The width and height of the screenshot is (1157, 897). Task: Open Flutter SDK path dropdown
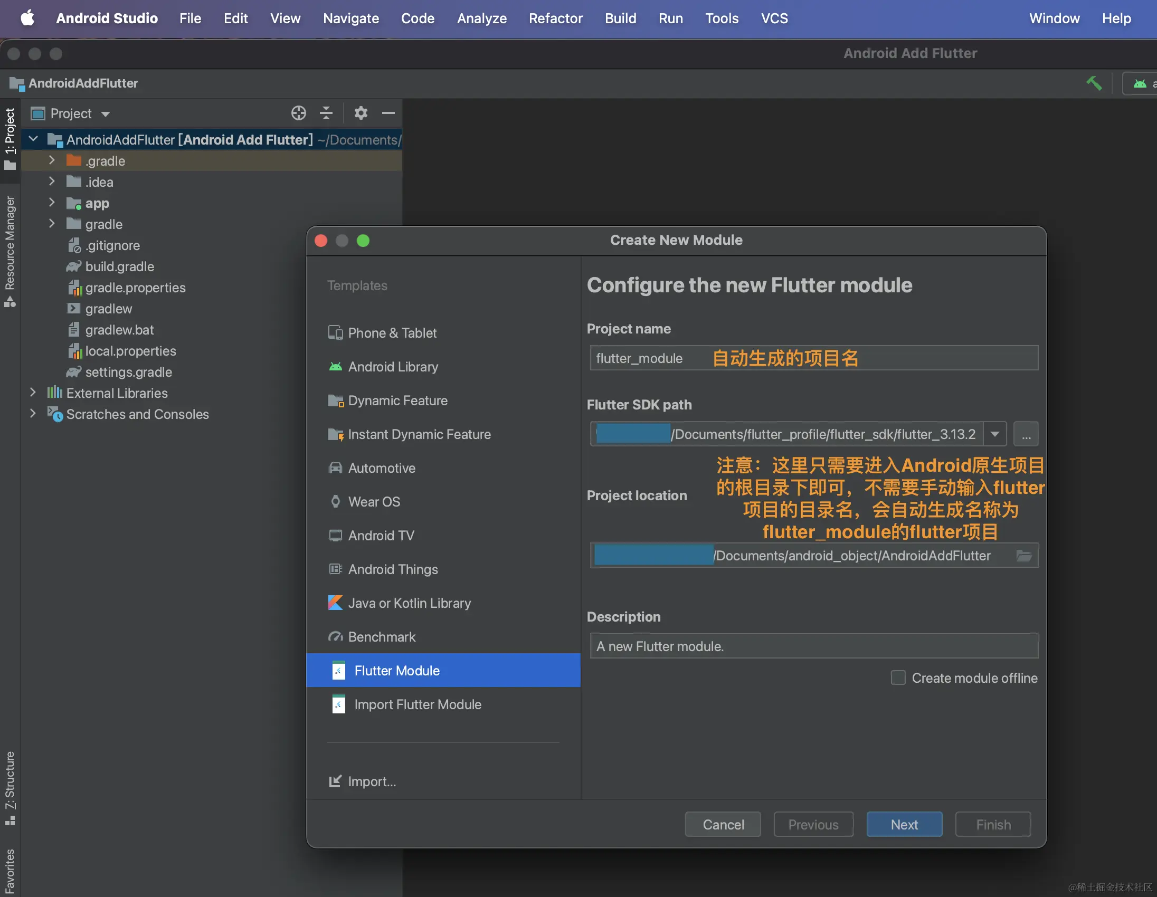coord(995,434)
